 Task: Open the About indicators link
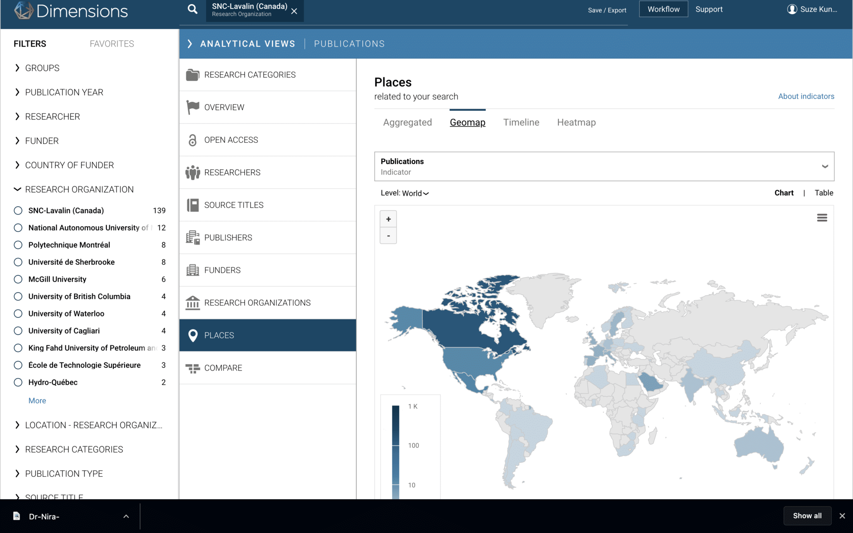click(806, 96)
